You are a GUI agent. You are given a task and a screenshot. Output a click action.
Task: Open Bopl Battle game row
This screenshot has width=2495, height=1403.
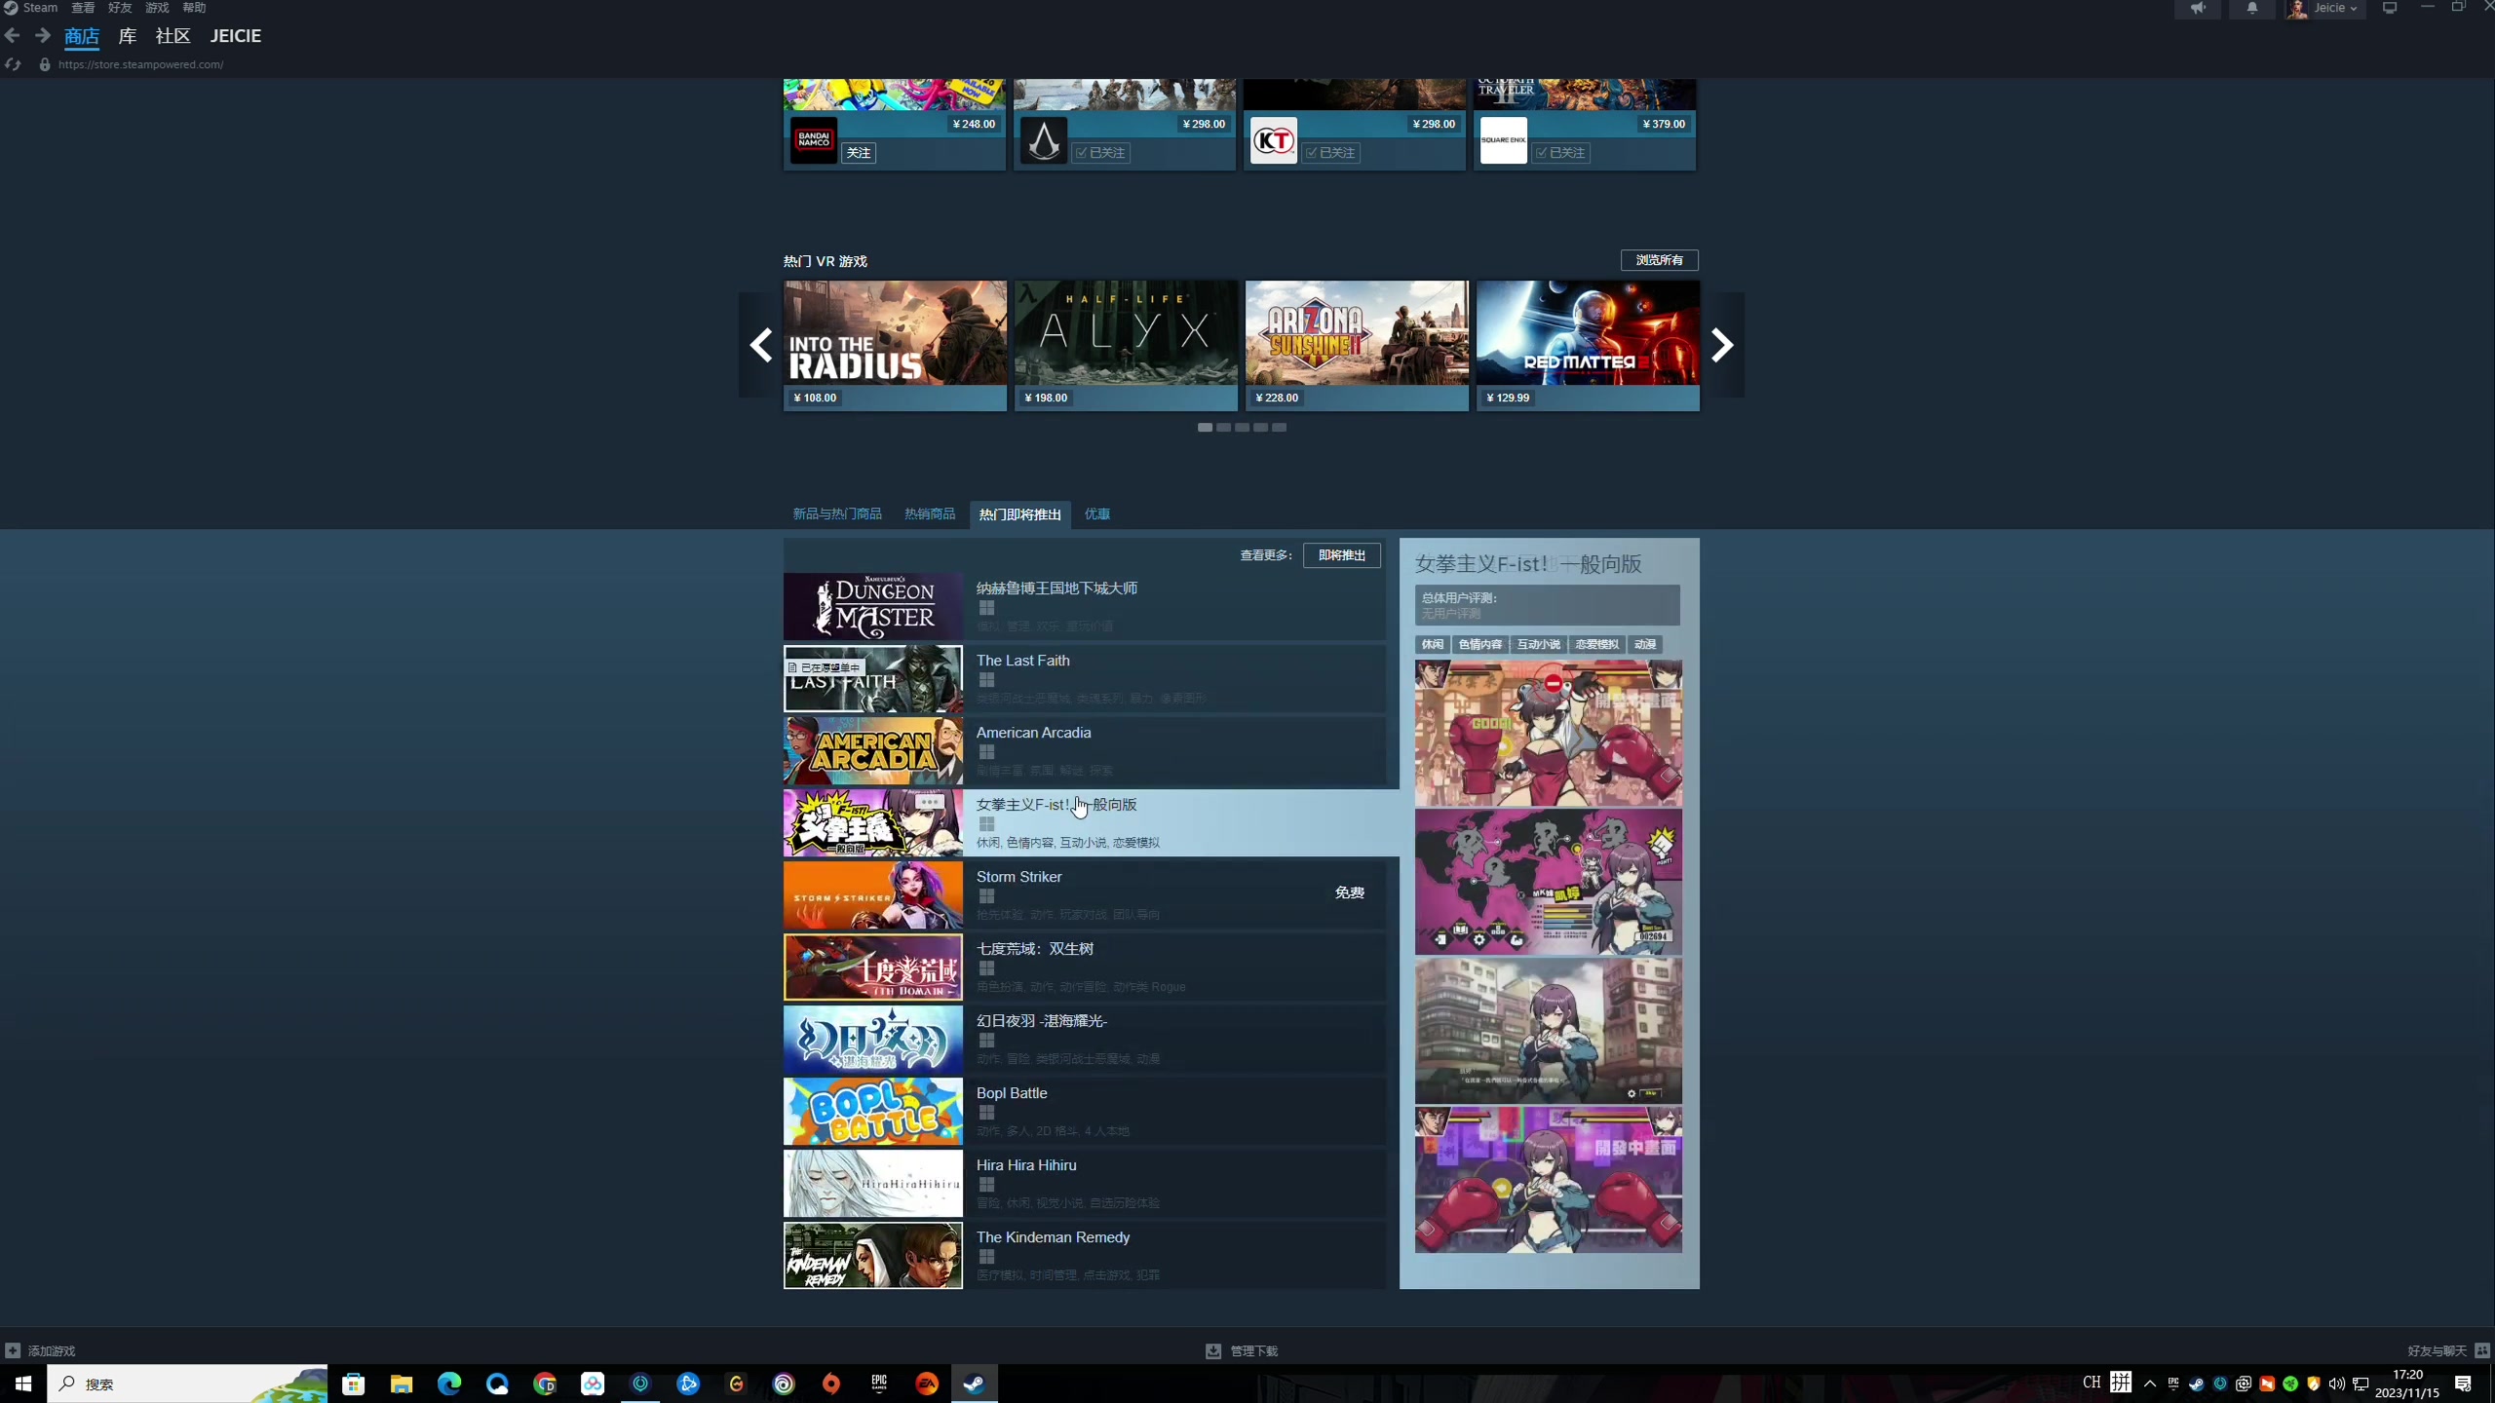point(1085,1112)
